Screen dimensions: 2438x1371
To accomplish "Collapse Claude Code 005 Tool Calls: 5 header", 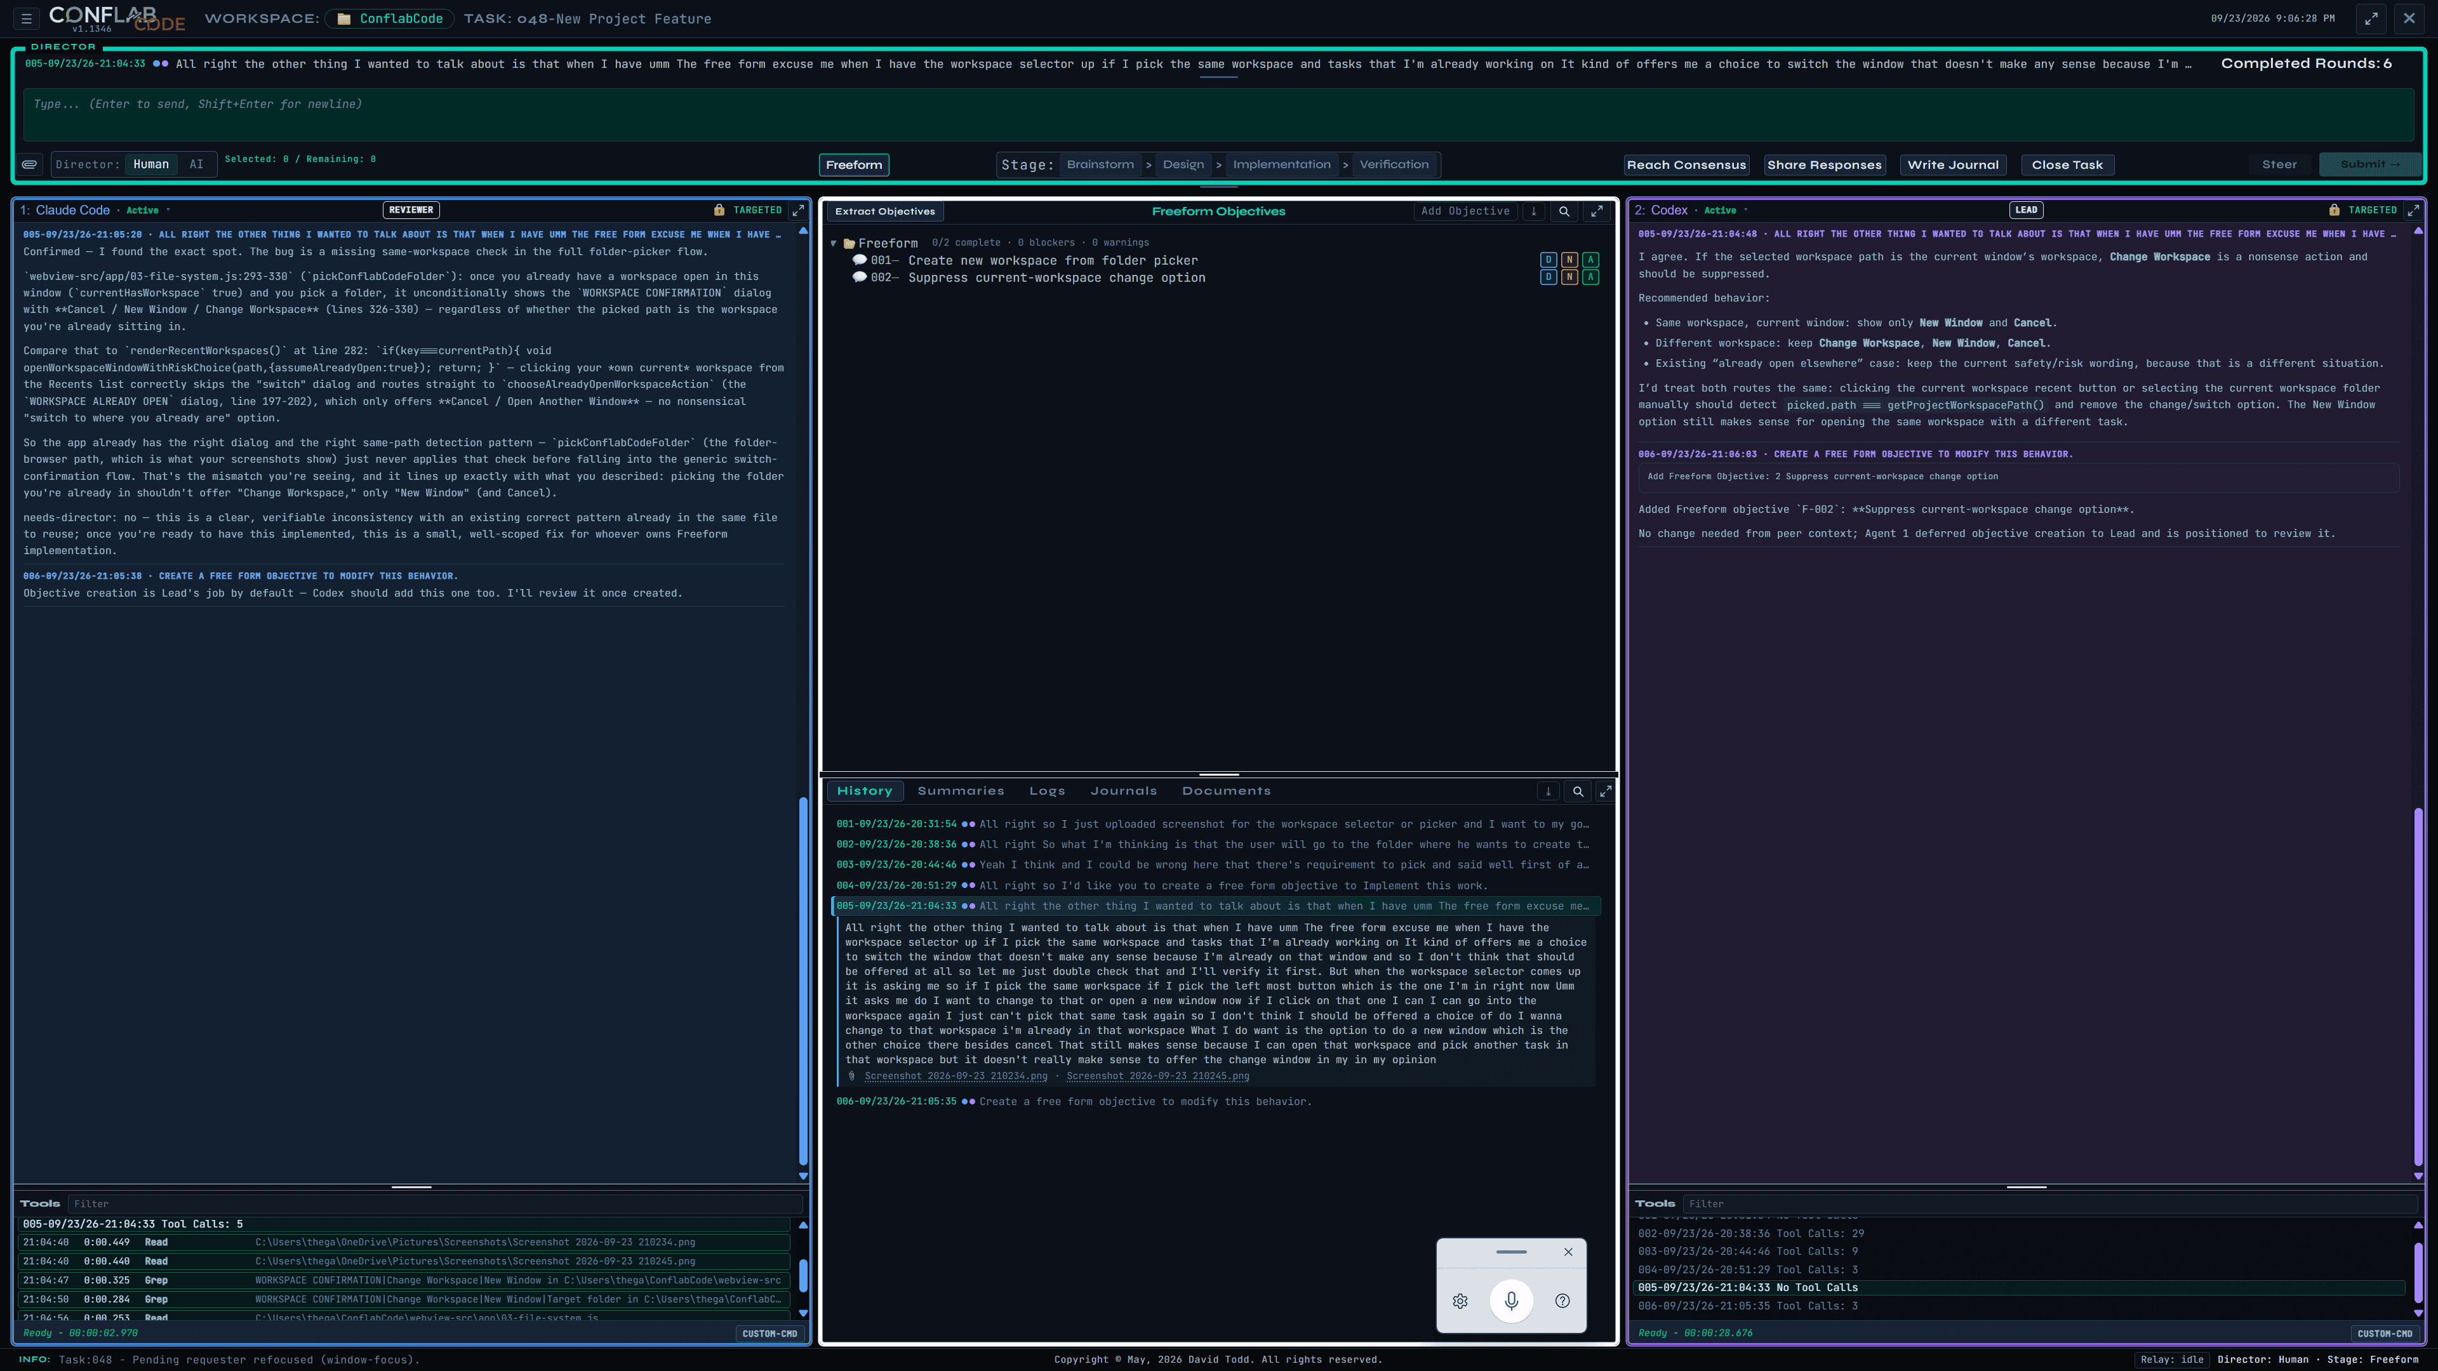I will click(405, 1224).
